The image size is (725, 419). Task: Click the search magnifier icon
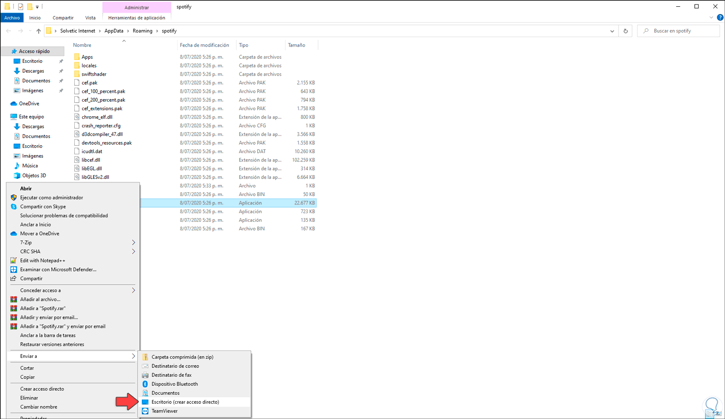pyautogui.click(x=646, y=31)
